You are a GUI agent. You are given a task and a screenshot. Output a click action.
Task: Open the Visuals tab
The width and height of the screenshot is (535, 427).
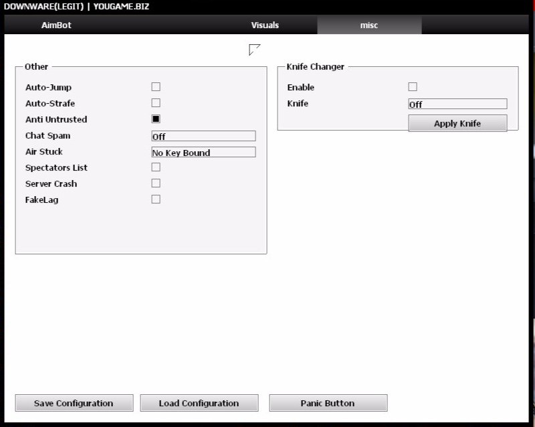[265, 25]
